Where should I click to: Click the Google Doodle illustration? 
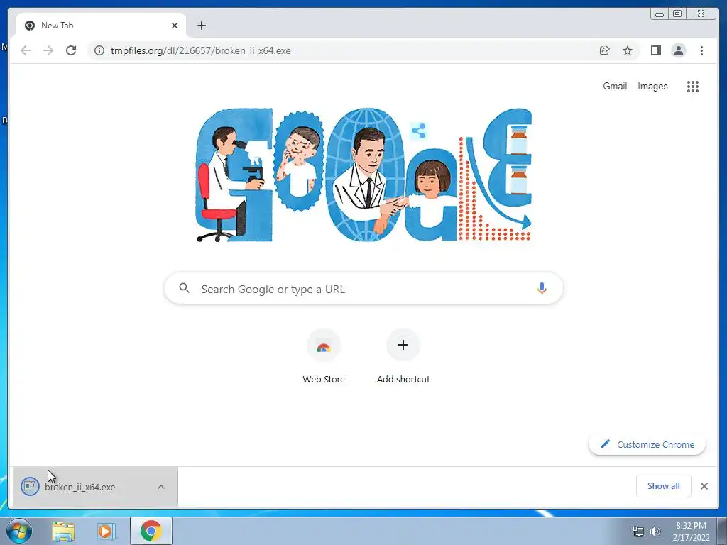pyautogui.click(x=364, y=175)
